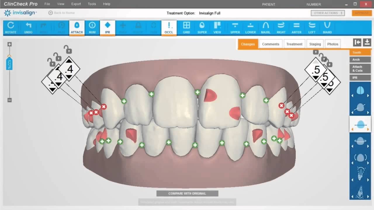Image resolution: width=374 pixels, height=210 pixels.
Task: Toggle the topmost left unlock padlock
Action: pos(68,49)
